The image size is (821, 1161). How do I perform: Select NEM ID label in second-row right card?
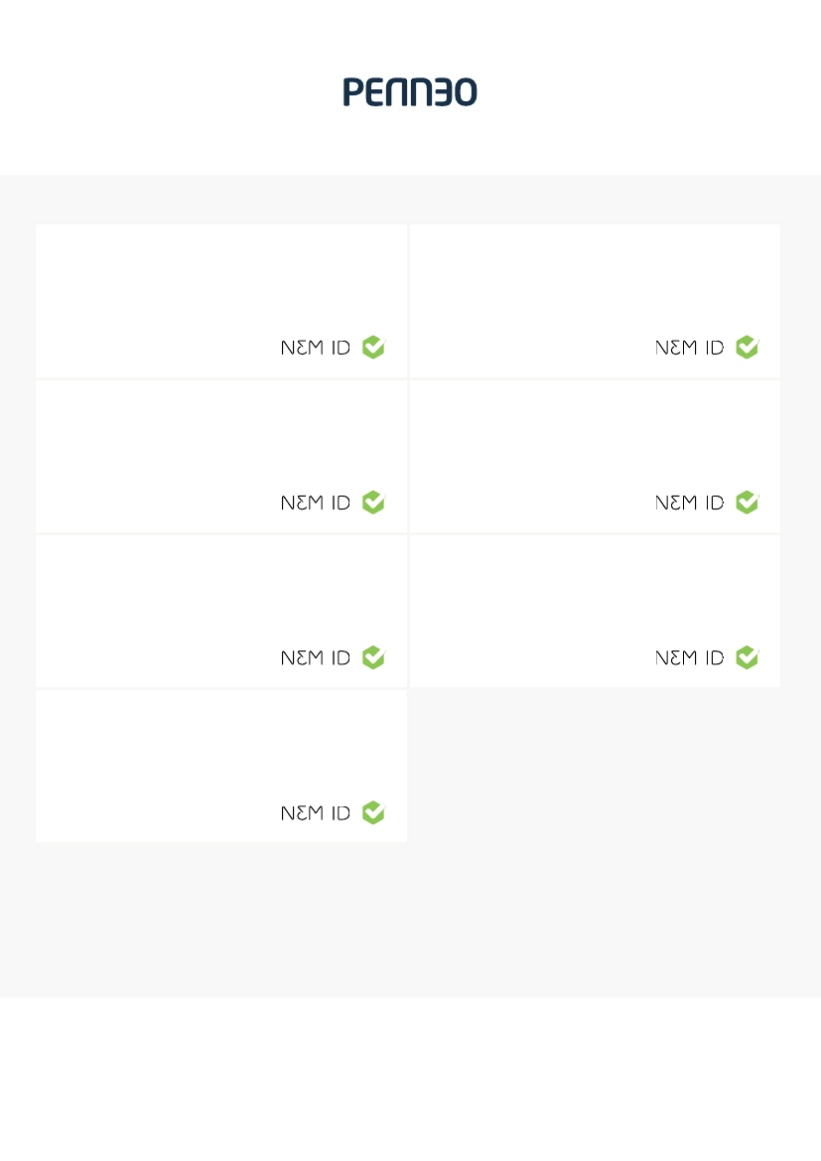pyautogui.click(x=690, y=503)
